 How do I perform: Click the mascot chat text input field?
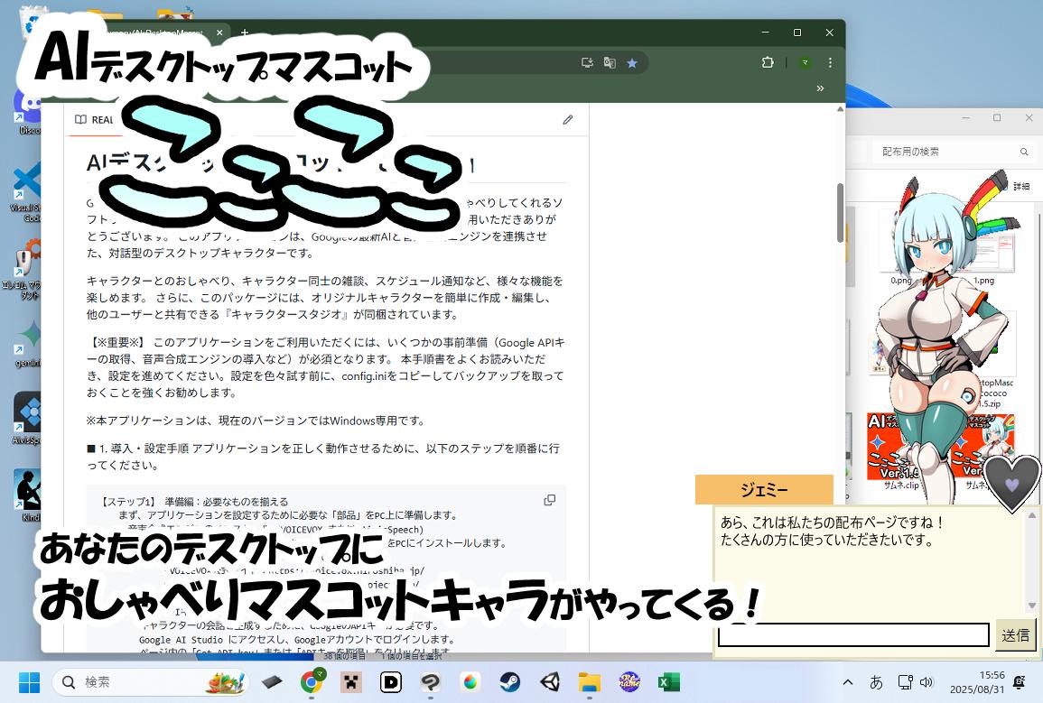coord(853,635)
